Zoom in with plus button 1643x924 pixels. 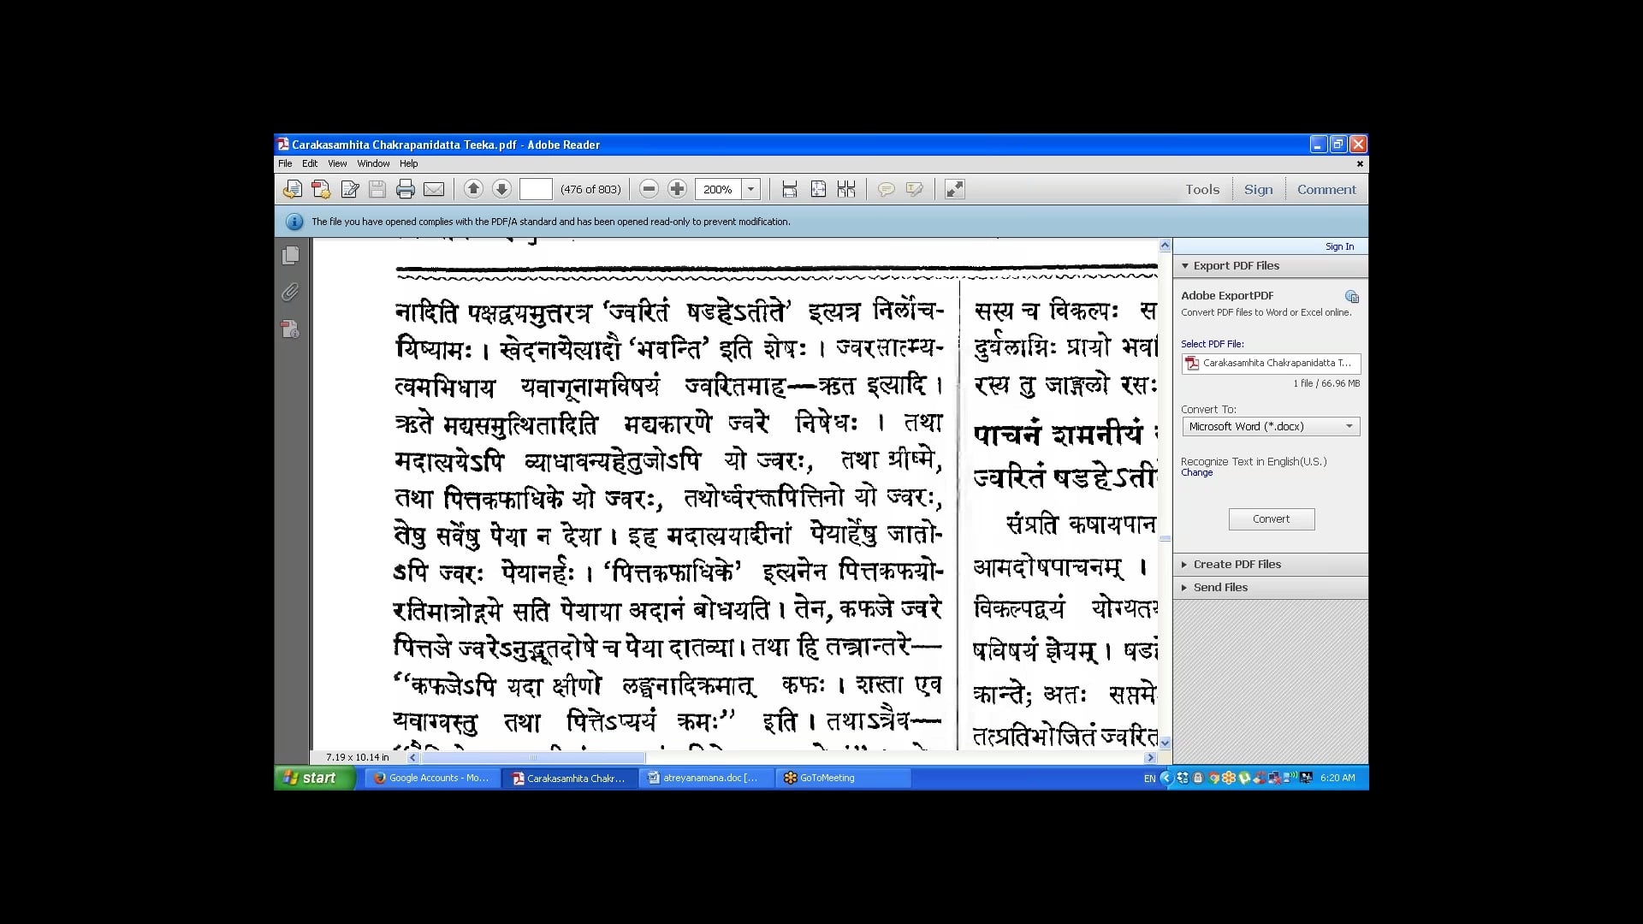pos(677,189)
